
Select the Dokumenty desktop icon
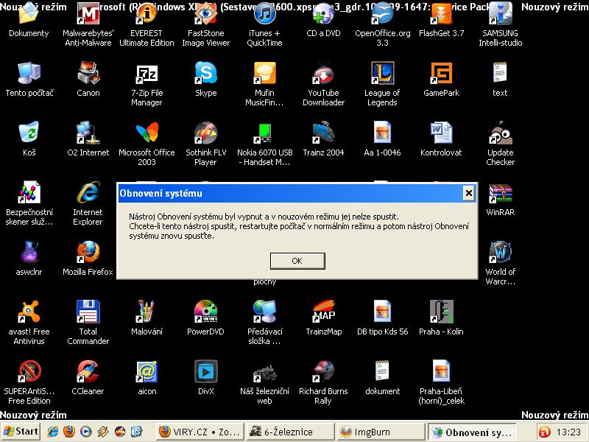29,13
